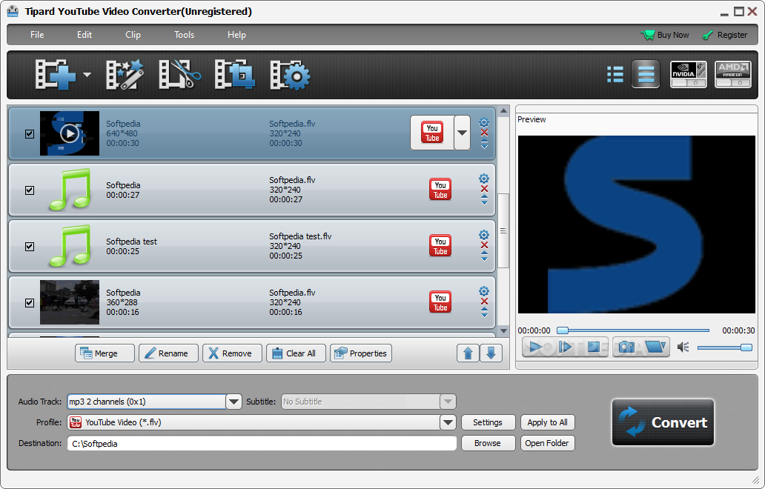
Task: Click YouTube profile button of first item
Action: (432, 133)
